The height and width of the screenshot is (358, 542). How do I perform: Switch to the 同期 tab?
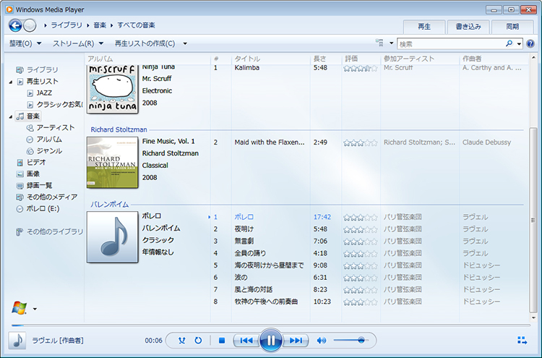512,27
